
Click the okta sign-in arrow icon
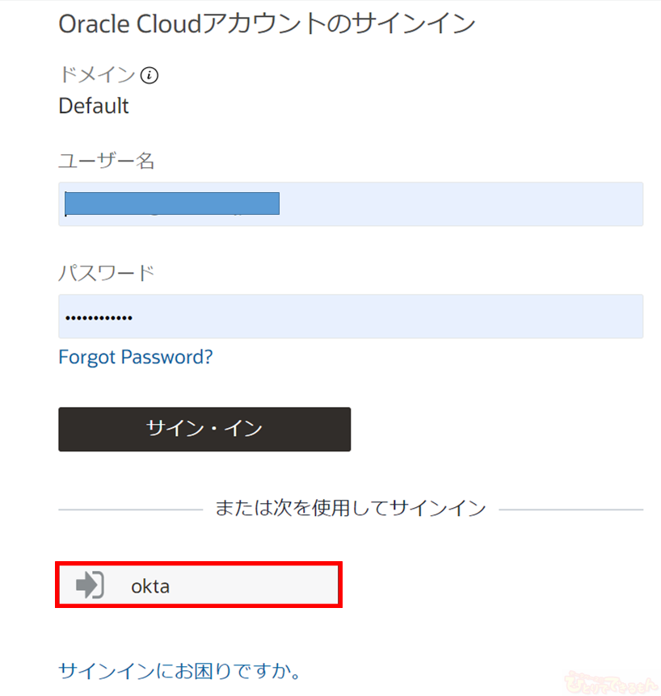click(90, 585)
